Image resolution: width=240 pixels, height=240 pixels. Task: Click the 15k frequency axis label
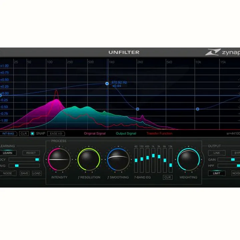point(223,62)
